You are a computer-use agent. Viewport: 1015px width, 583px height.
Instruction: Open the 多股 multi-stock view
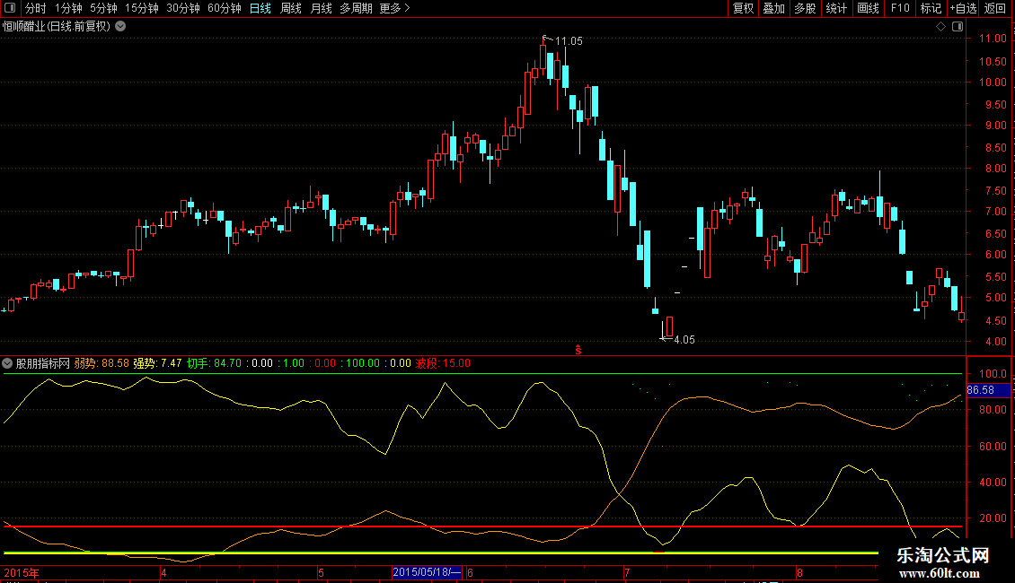(805, 8)
